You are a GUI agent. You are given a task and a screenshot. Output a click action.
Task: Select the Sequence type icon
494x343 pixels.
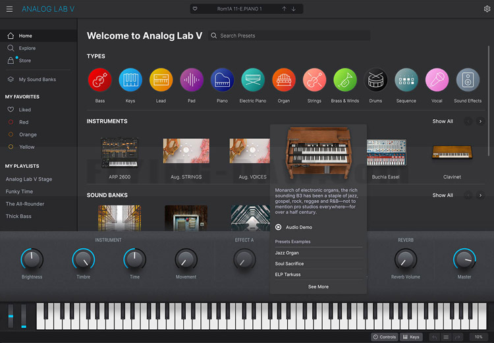tap(406, 80)
